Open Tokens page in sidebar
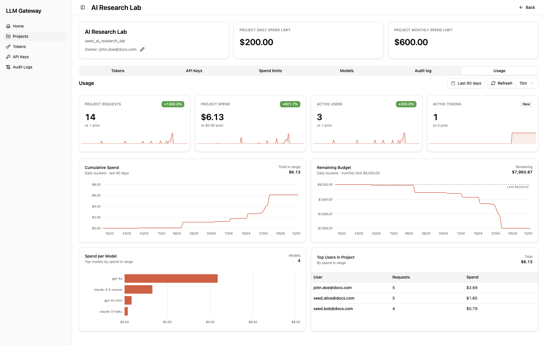 point(36,47)
